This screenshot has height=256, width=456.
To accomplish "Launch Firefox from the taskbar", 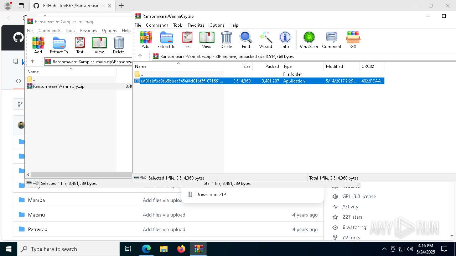I will click(181, 249).
